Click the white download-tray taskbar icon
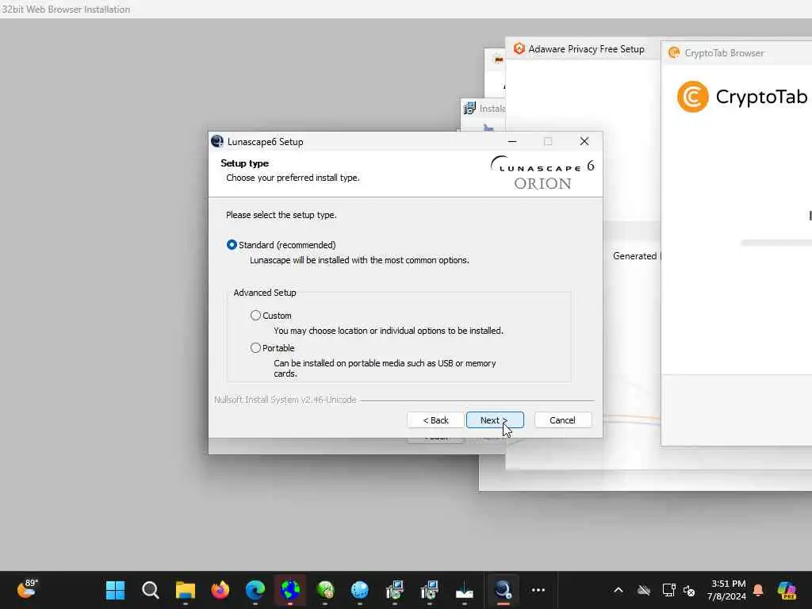 (465, 591)
